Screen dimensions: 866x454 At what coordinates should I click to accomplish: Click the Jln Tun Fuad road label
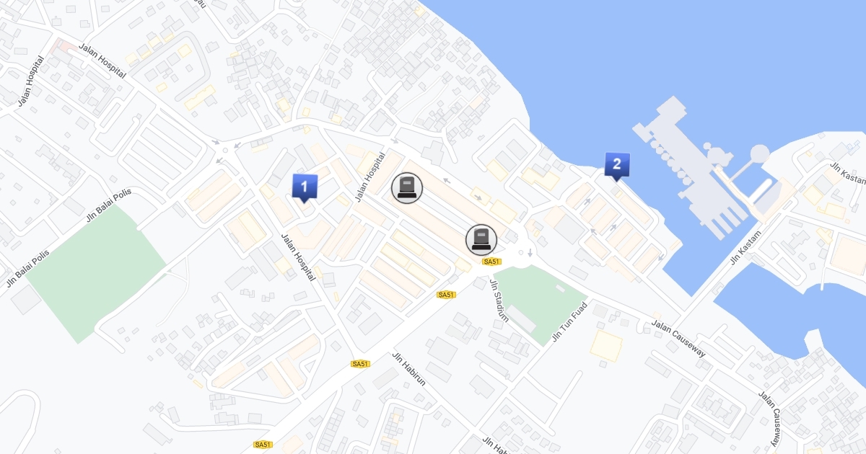tap(570, 321)
